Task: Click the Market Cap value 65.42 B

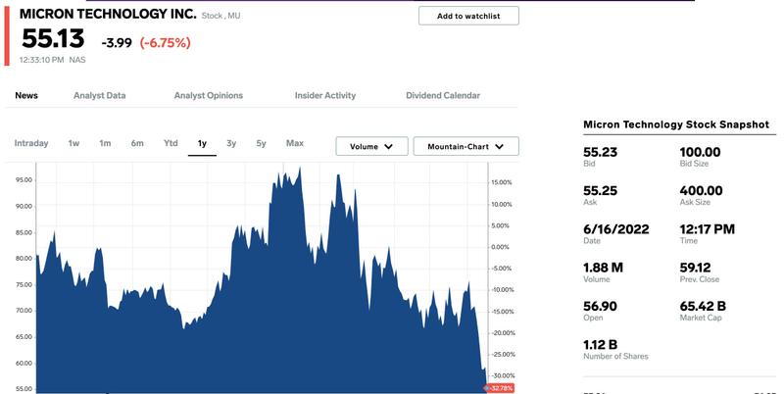Action: point(703,306)
